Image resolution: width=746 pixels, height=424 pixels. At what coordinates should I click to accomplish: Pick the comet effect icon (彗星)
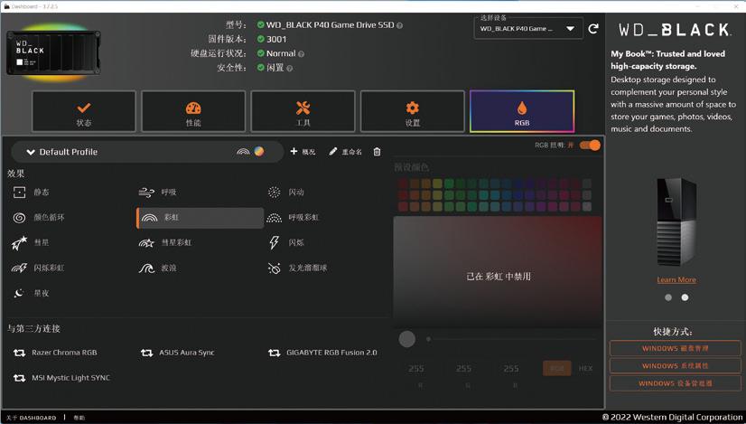point(19,242)
